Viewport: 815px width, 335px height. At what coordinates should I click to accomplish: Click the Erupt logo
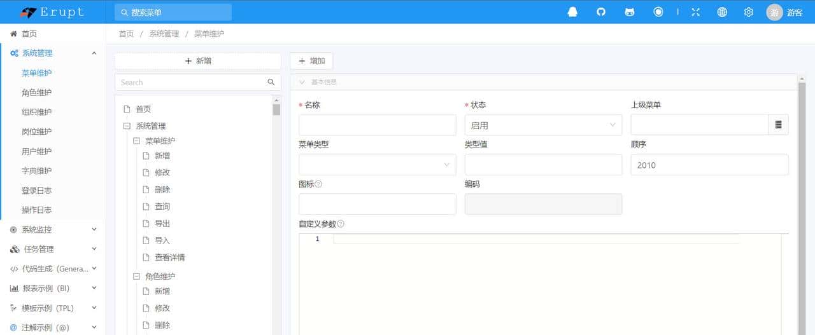point(52,12)
